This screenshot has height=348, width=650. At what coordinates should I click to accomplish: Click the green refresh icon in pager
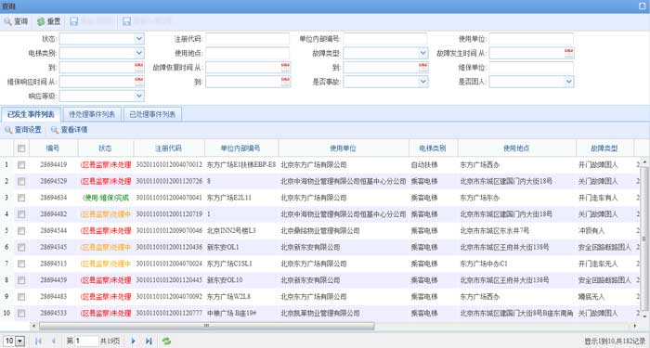(166, 341)
